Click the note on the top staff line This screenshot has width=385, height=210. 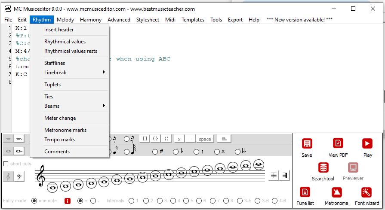coord(207,170)
